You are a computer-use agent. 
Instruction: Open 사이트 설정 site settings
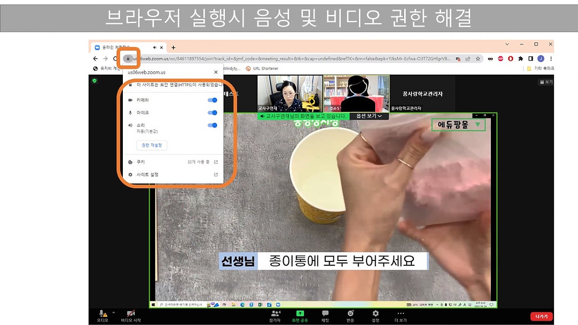coord(173,174)
